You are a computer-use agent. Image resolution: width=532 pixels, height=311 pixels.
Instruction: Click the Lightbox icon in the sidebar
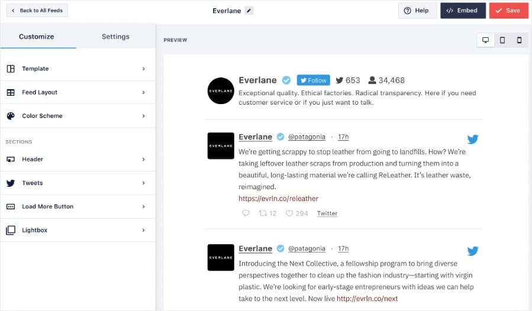[x=11, y=230]
